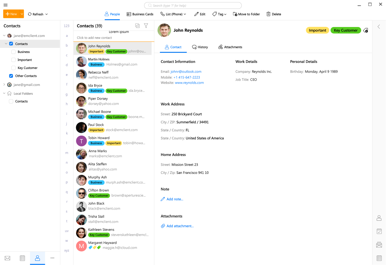Click the add tag icon next to Key Customer
The width and height of the screenshot is (386, 265).
tap(366, 30)
